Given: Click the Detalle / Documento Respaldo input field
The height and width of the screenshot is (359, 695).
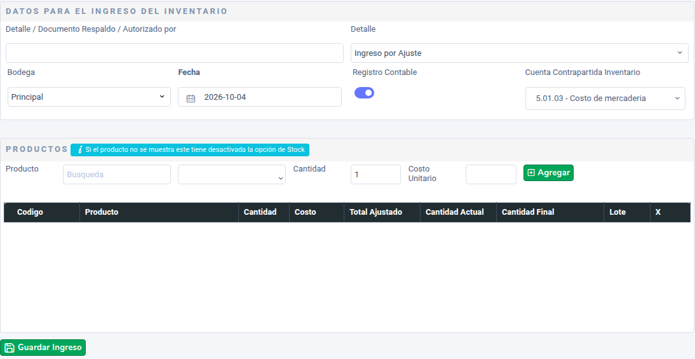Looking at the screenshot, I should pos(175,53).
